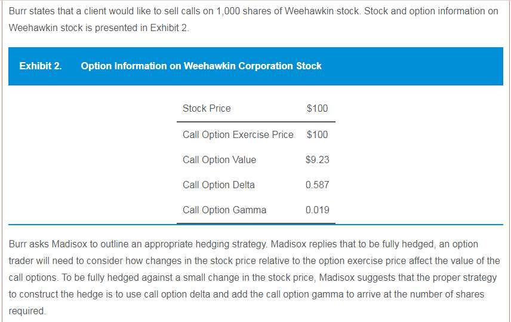Click the Call Option Gamma label
Screen dimensions: 511x322
click(224, 210)
